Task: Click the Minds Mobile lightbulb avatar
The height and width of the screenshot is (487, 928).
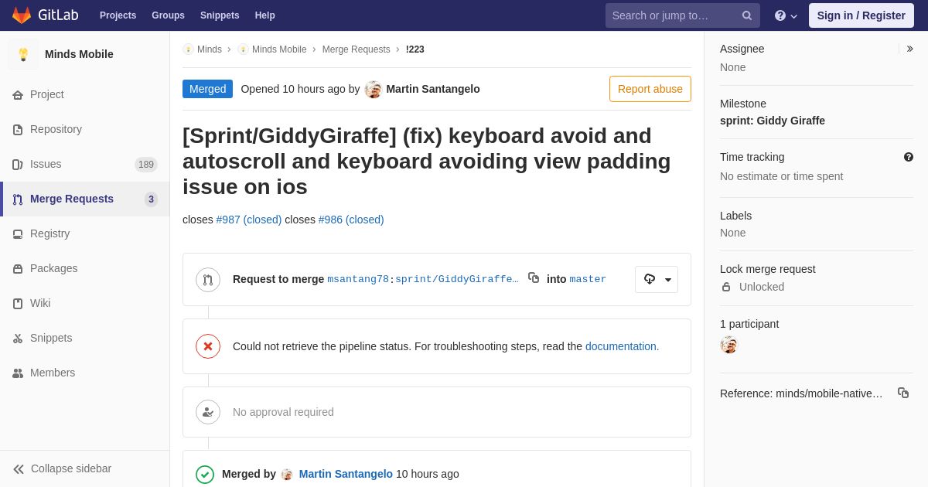Action: [x=23, y=54]
